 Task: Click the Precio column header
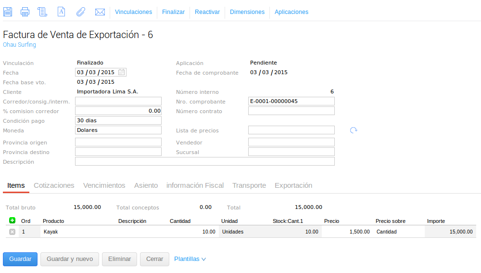pyautogui.click(x=331, y=221)
